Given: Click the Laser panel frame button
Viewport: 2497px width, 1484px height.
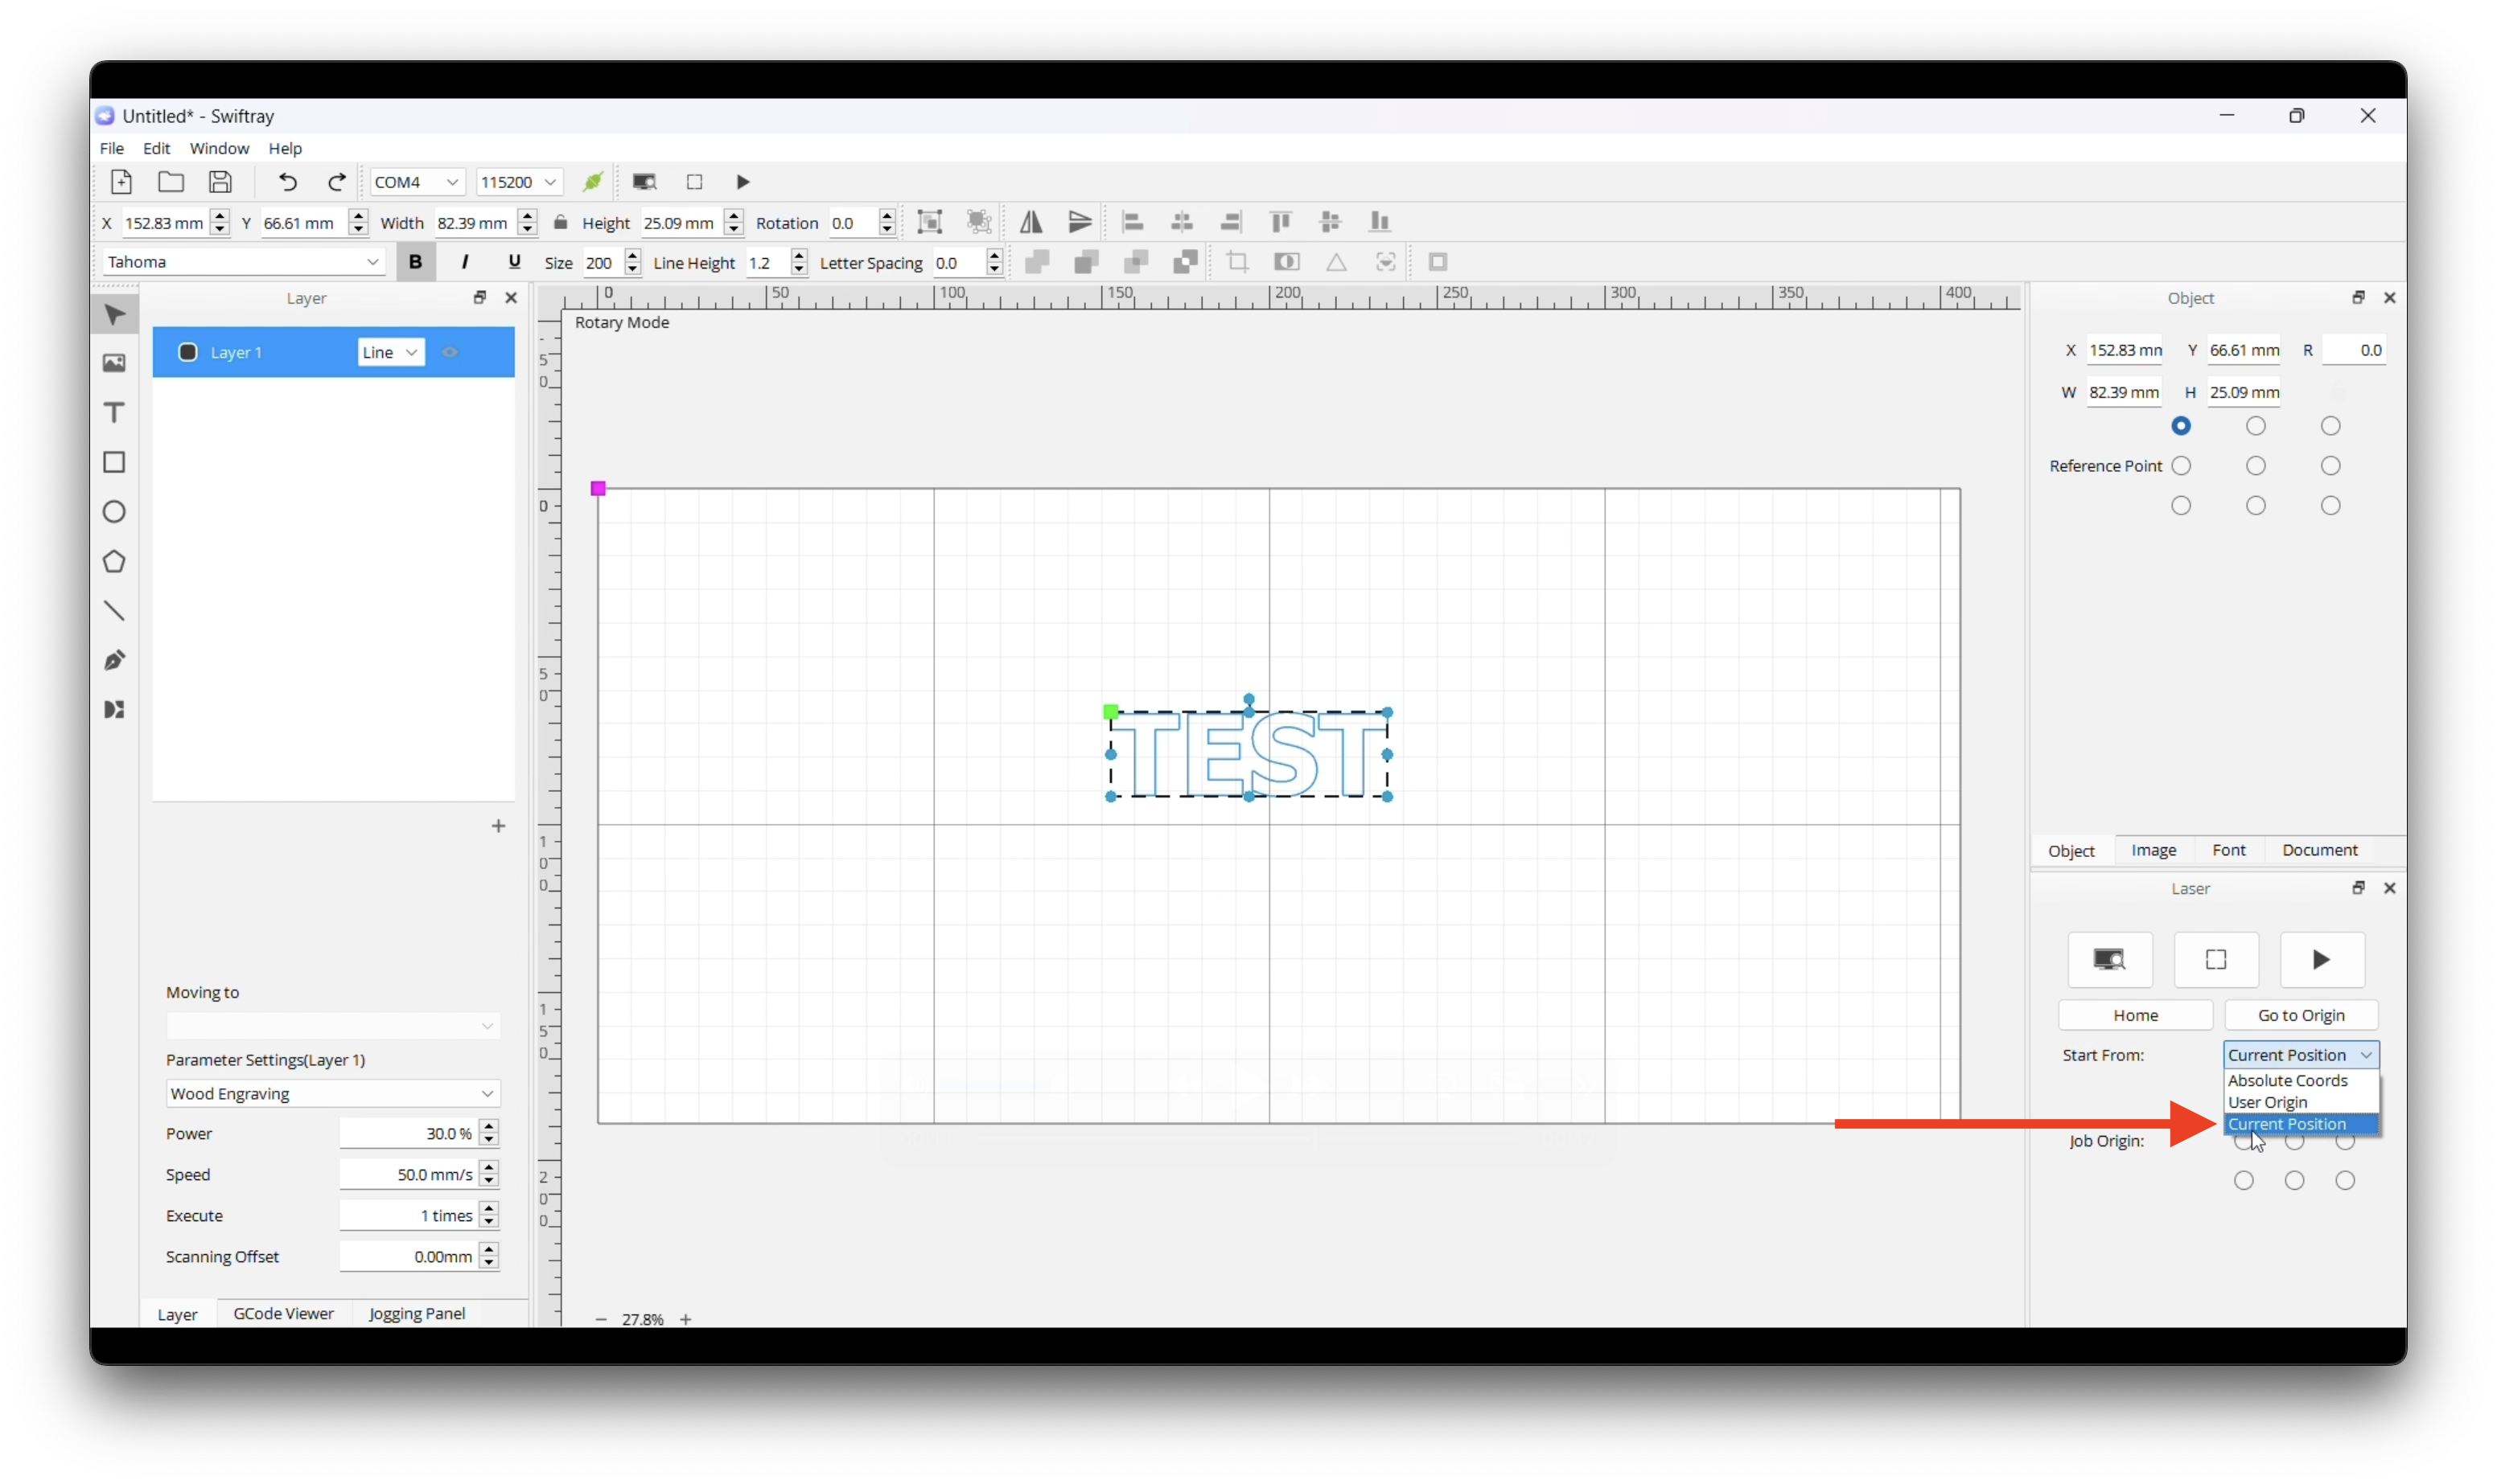Looking at the screenshot, I should [2216, 960].
